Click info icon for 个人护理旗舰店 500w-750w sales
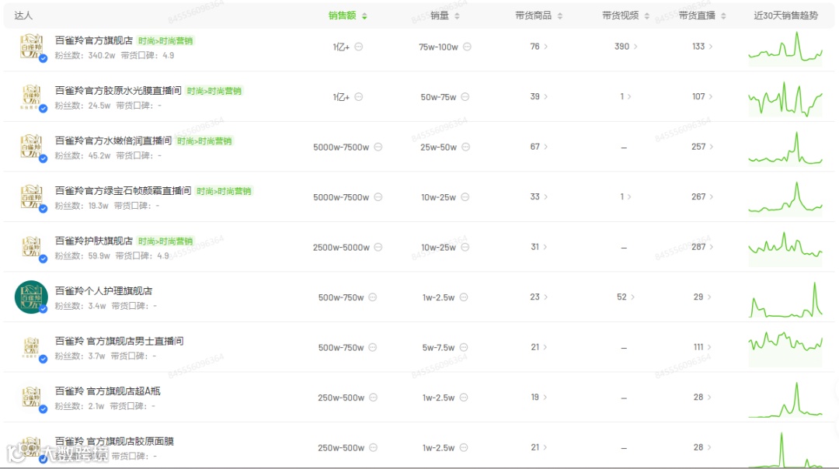This screenshot has height=469, width=839. tap(373, 297)
